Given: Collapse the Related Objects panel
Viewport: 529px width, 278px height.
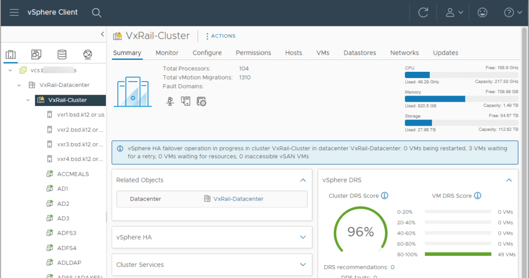Looking at the screenshot, I should coord(303,180).
